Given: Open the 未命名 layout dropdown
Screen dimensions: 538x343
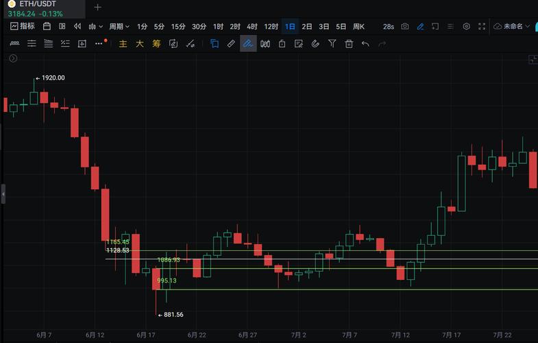Looking at the screenshot, I should coord(513,27).
